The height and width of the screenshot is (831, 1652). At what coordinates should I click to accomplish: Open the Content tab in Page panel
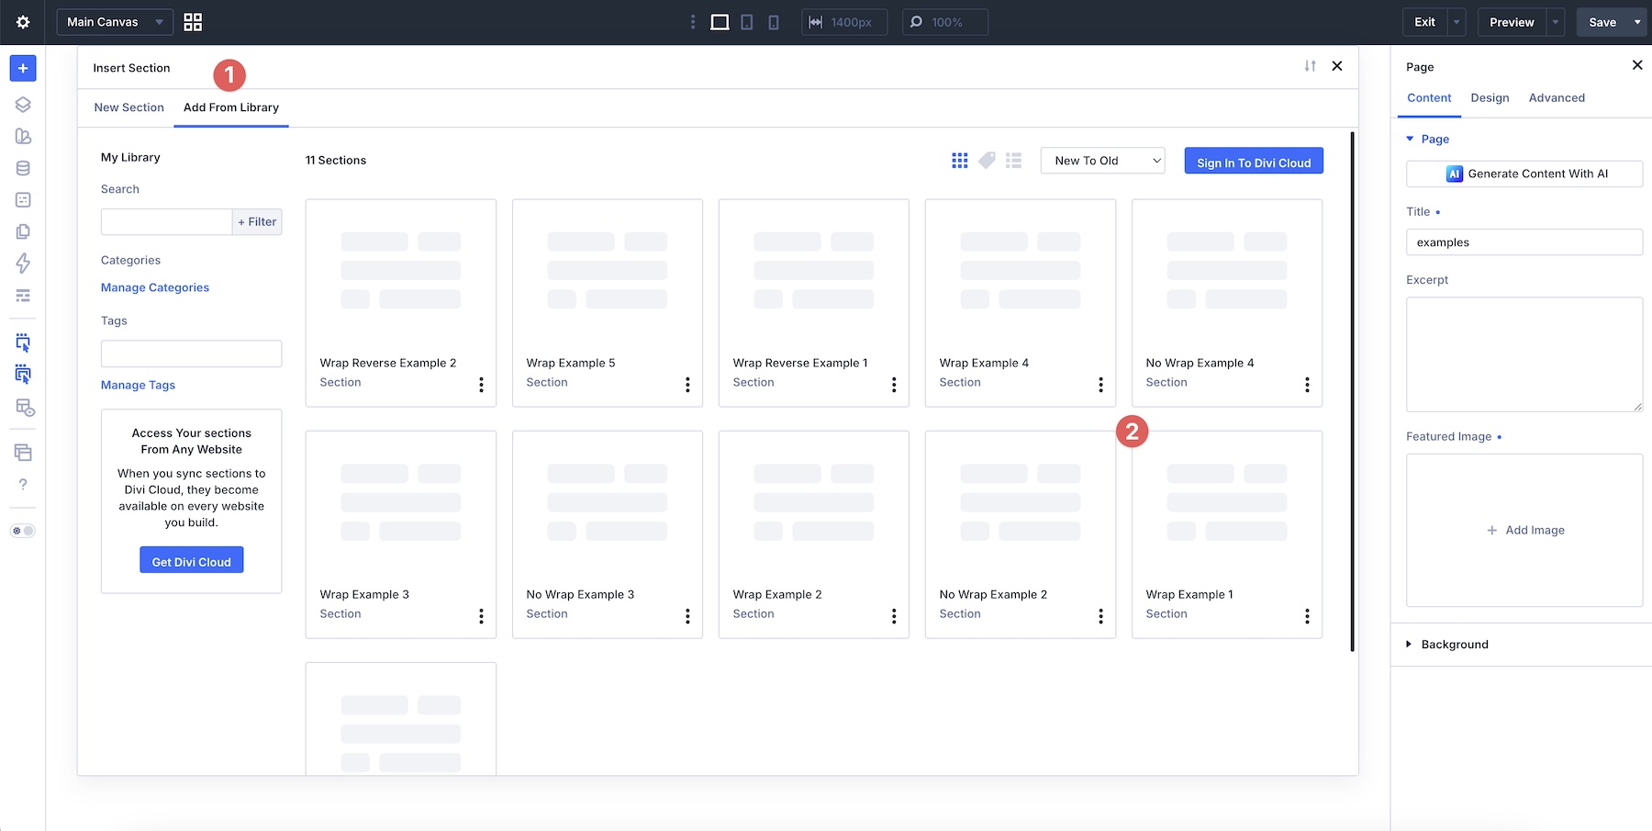pyautogui.click(x=1429, y=97)
